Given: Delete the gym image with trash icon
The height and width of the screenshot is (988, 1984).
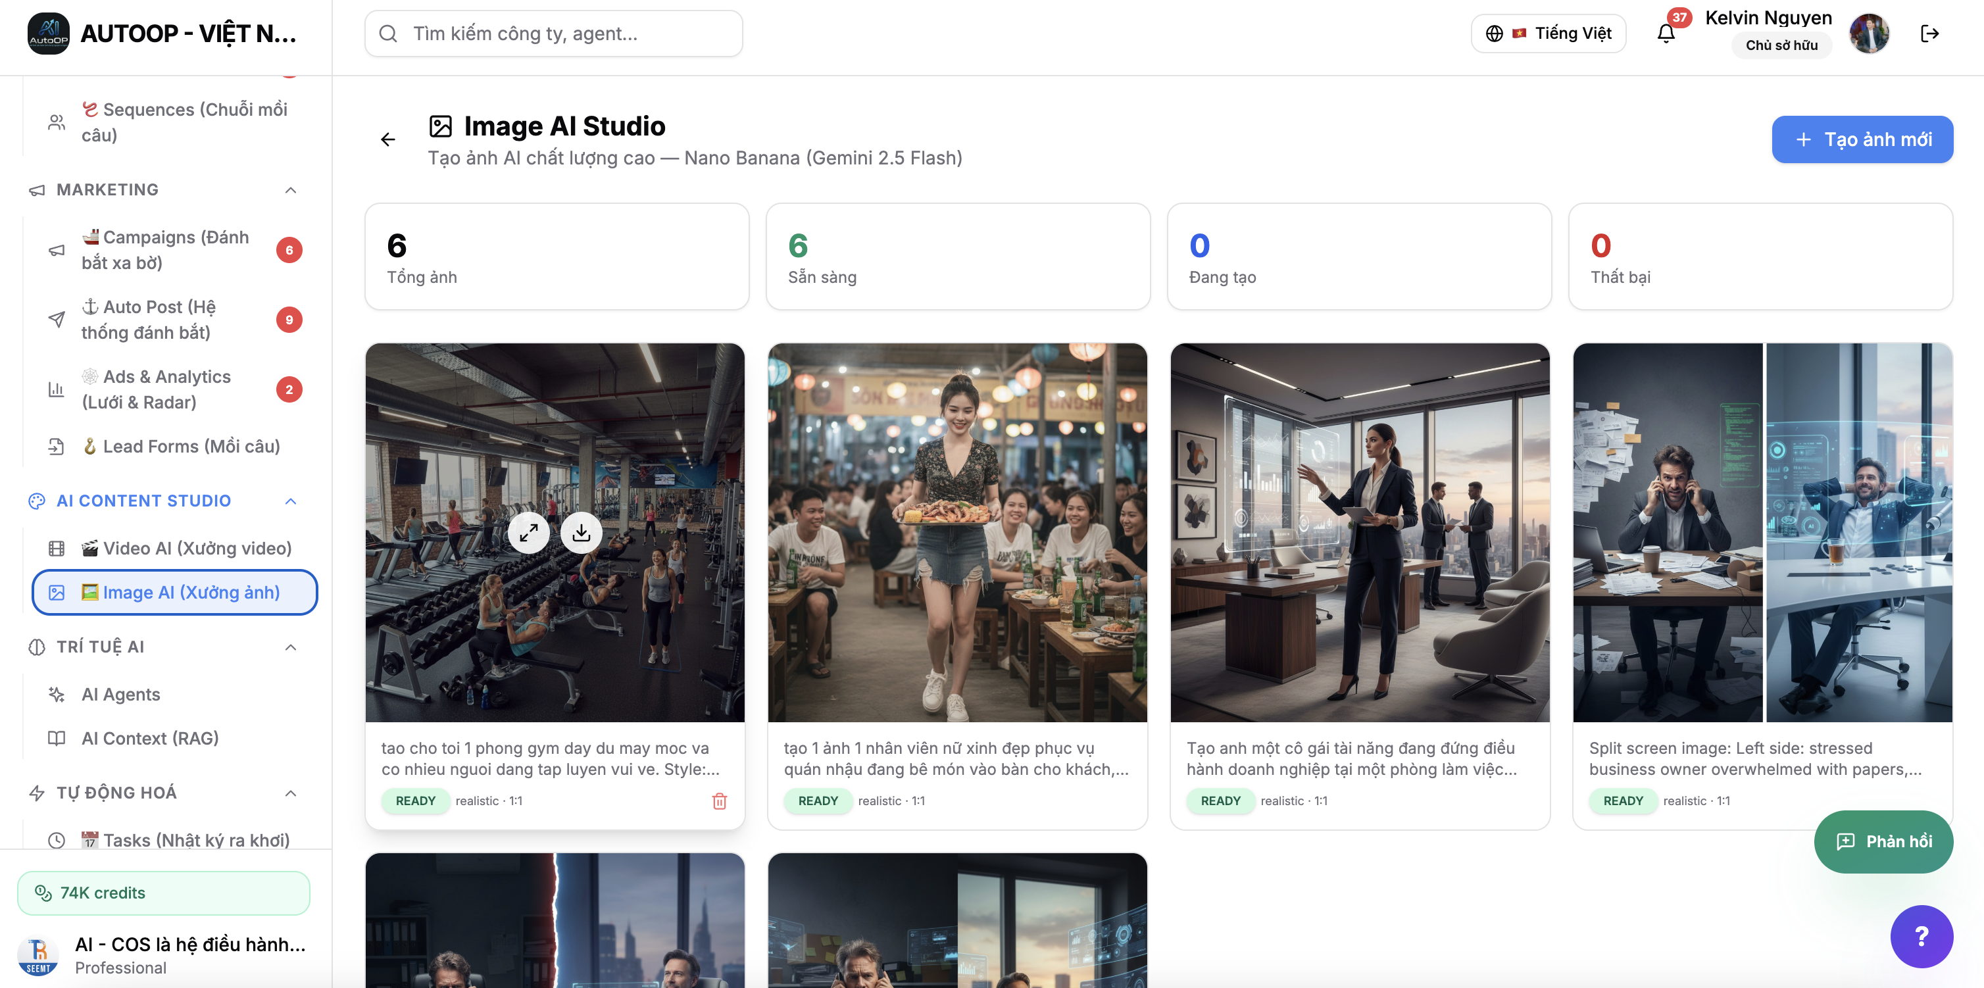Looking at the screenshot, I should [720, 801].
